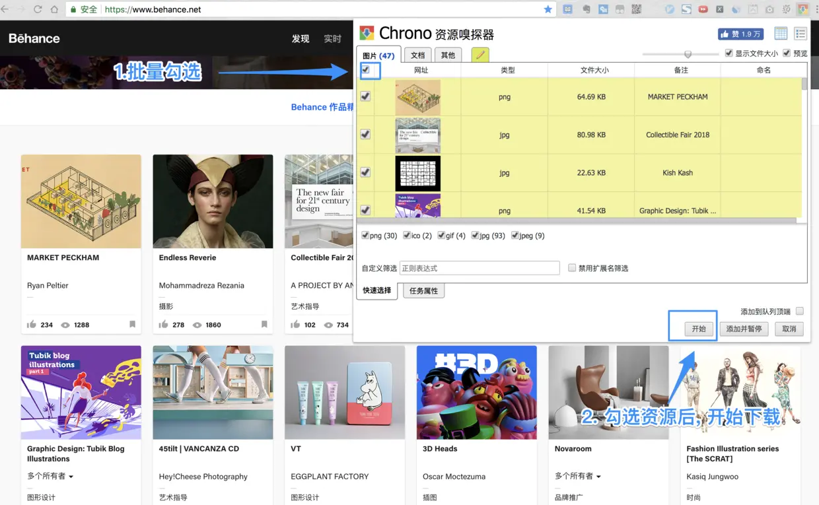Uncheck the gif (4) filter checkbox

(x=441, y=235)
